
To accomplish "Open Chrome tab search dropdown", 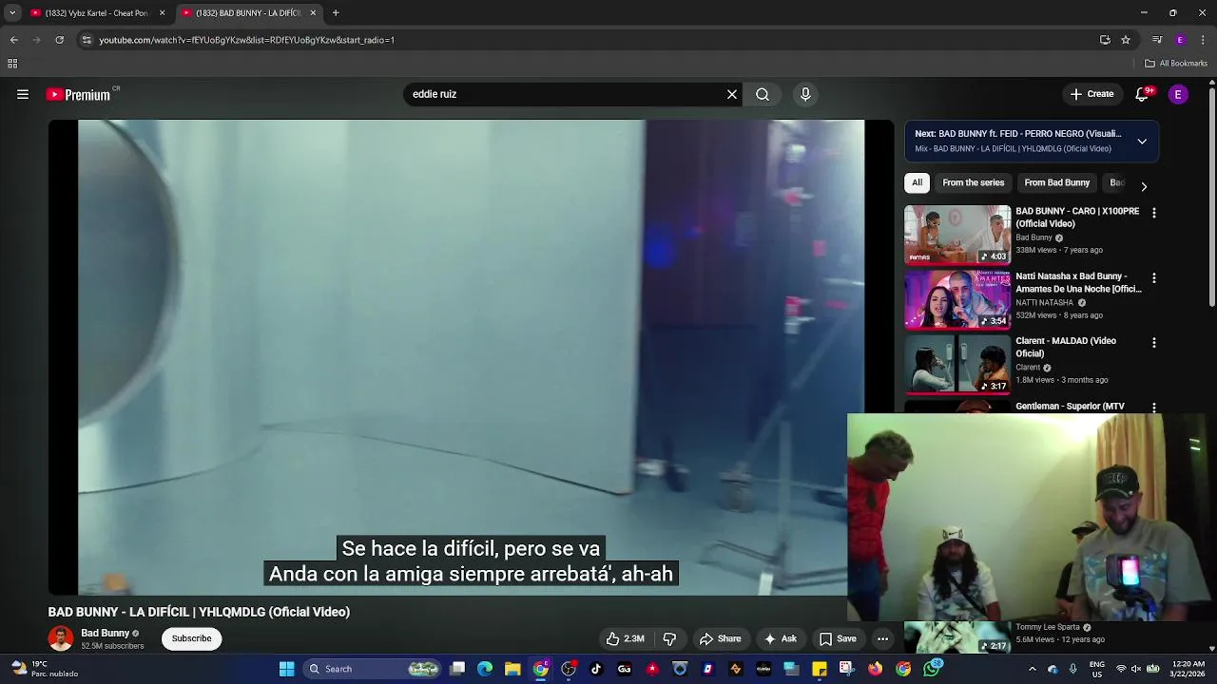I will (x=12, y=13).
